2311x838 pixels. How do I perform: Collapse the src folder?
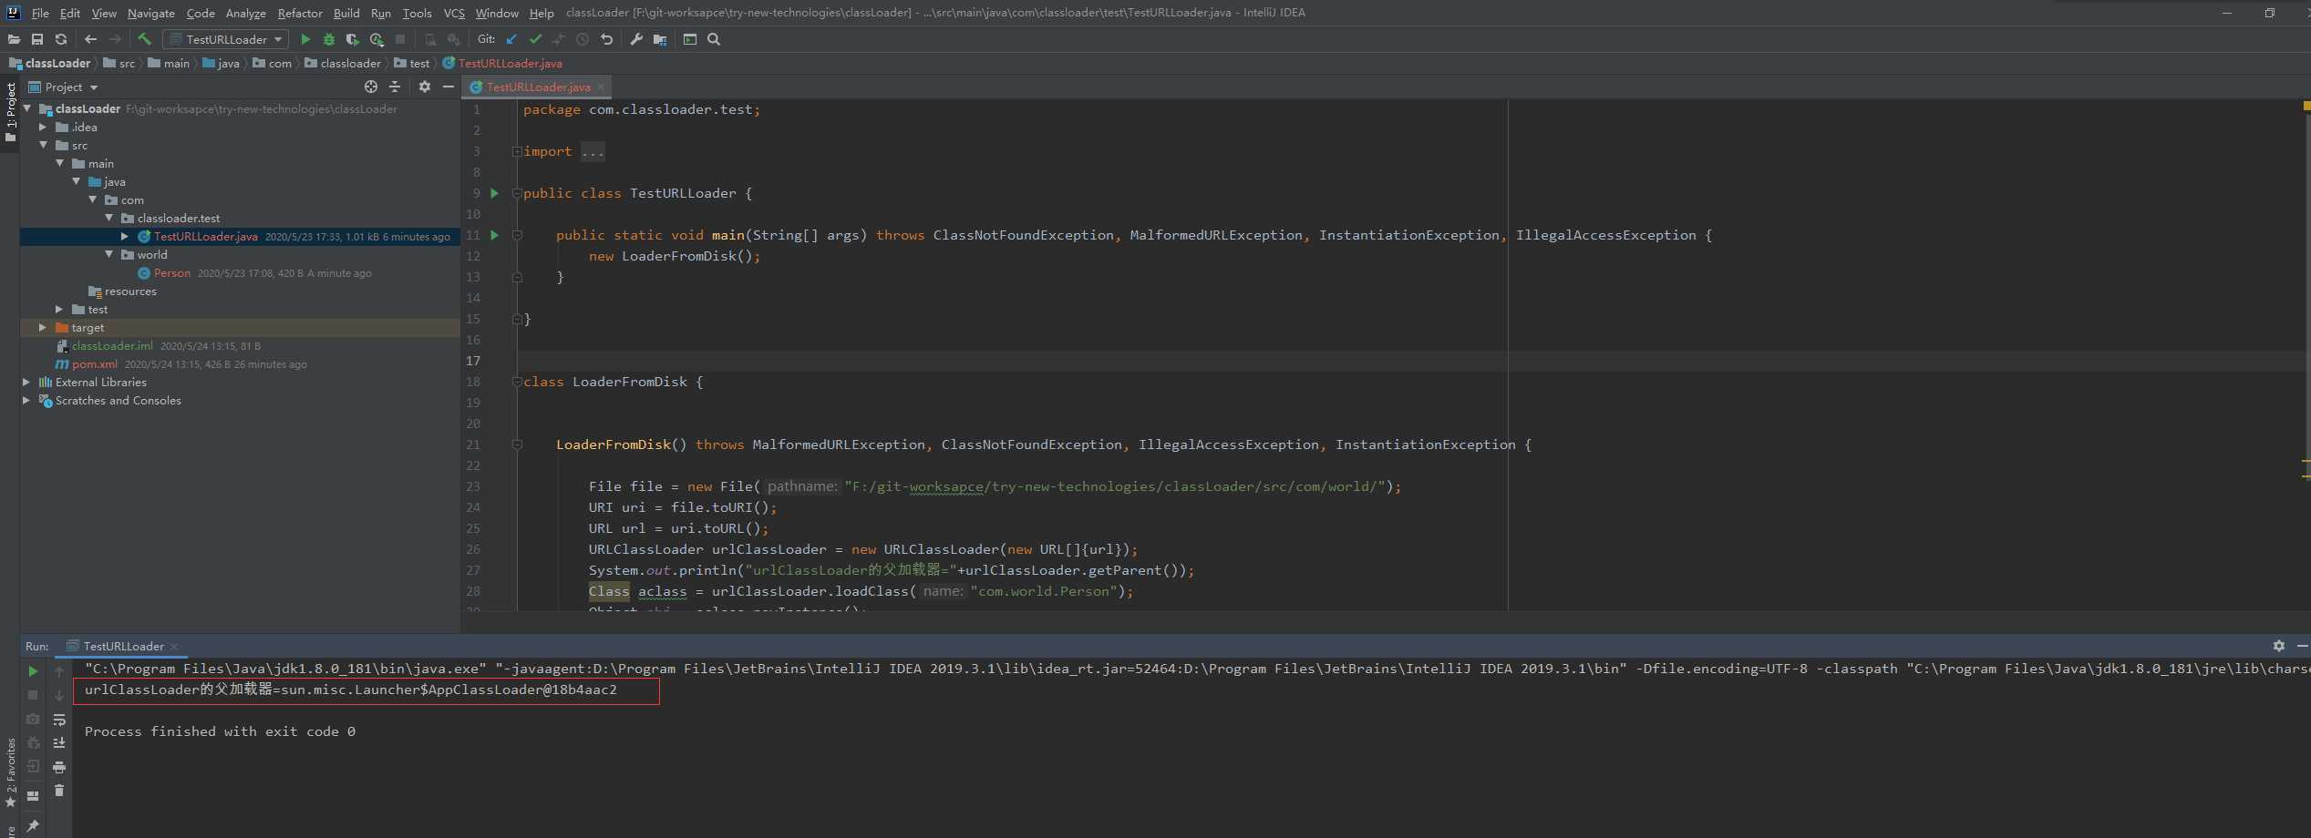(x=43, y=145)
